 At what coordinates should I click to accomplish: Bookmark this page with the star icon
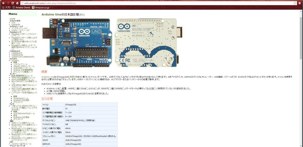[x=295, y=3]
